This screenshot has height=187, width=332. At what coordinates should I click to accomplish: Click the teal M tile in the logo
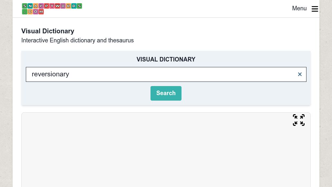41,12
